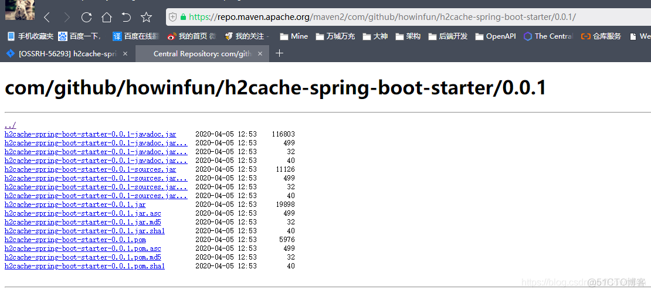651x293 pixels.
Task: Open truncated javadoc.jar... link sized 40
Action: 96,160
